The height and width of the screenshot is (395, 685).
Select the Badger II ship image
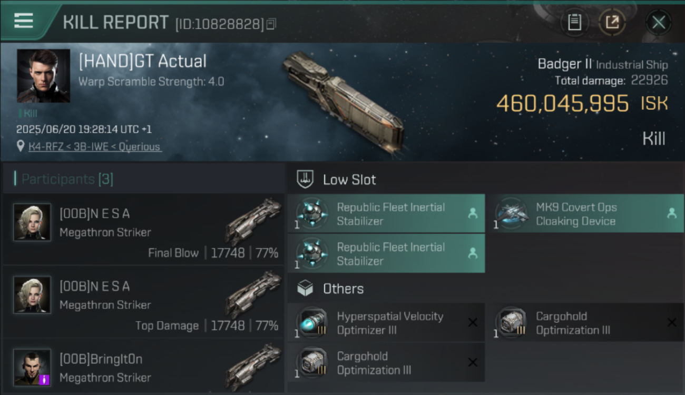[x=344, y=102]
